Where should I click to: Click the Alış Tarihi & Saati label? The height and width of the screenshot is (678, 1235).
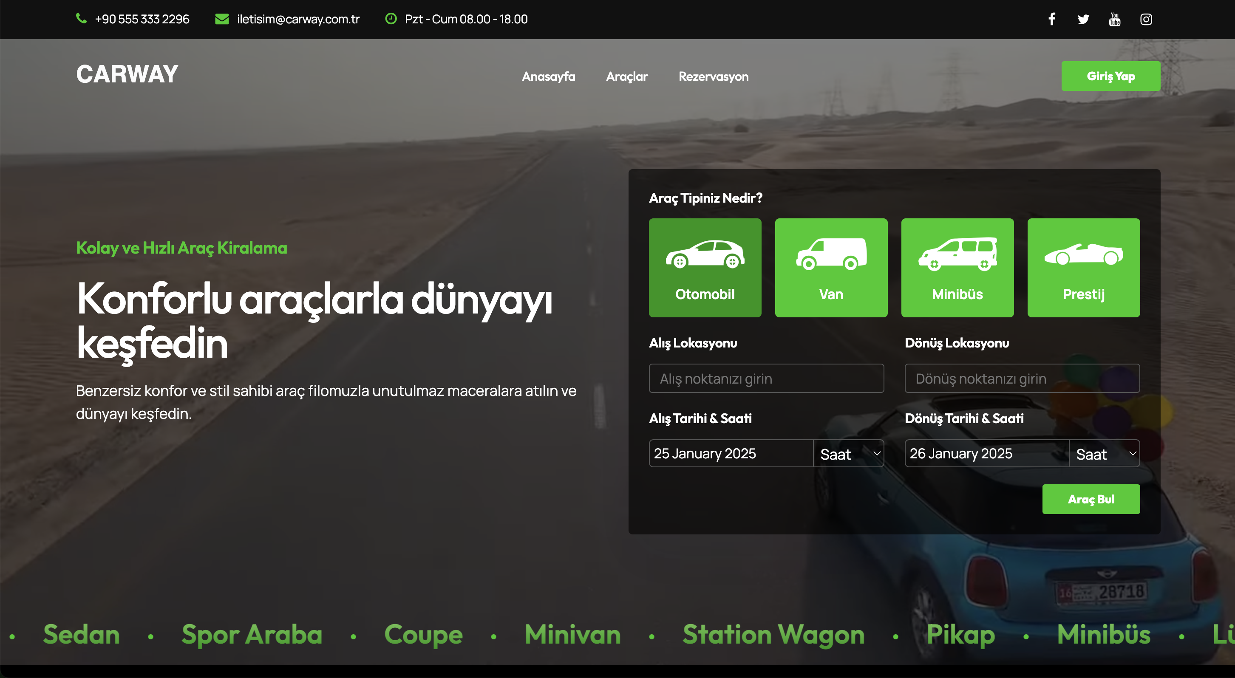click(x=700, y=419)
